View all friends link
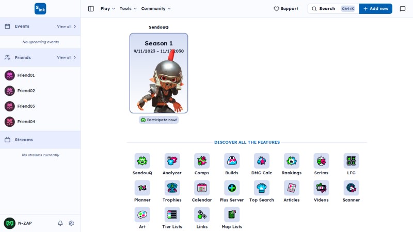Image resolution: width=413 pixels, height=232 pixels. [67, 57]
